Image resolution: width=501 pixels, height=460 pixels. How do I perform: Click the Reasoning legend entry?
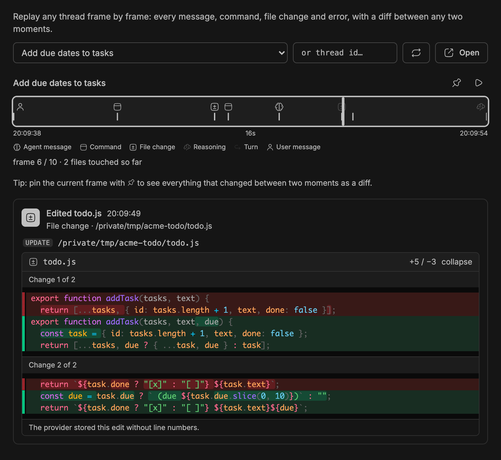(205, 147)
